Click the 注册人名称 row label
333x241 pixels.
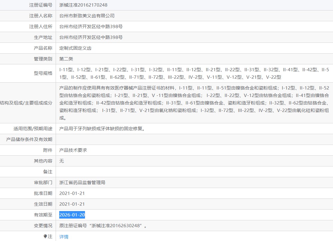coord(41,16)
